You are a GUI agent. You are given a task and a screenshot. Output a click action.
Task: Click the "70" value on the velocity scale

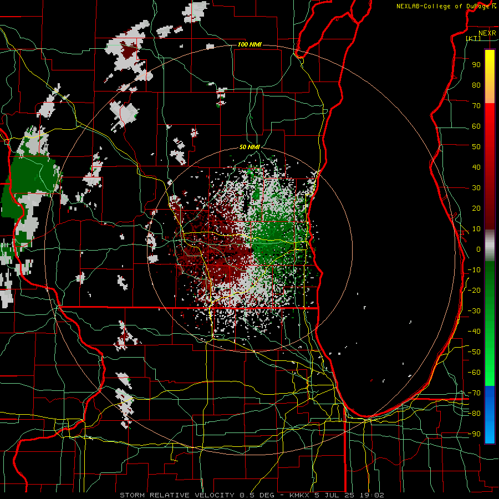476,106
